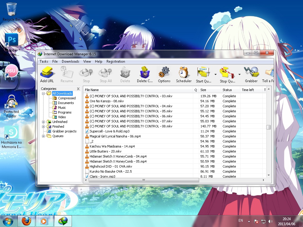Sort by Status column header
303x227 pixels.
(231, 90)
